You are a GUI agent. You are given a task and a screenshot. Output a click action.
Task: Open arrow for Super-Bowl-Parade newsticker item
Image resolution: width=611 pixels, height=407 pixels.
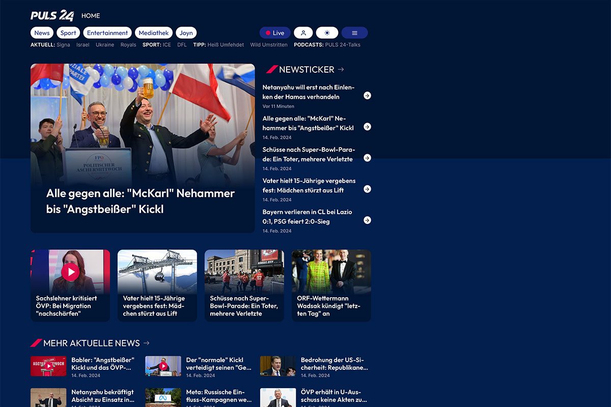point(367,158)
